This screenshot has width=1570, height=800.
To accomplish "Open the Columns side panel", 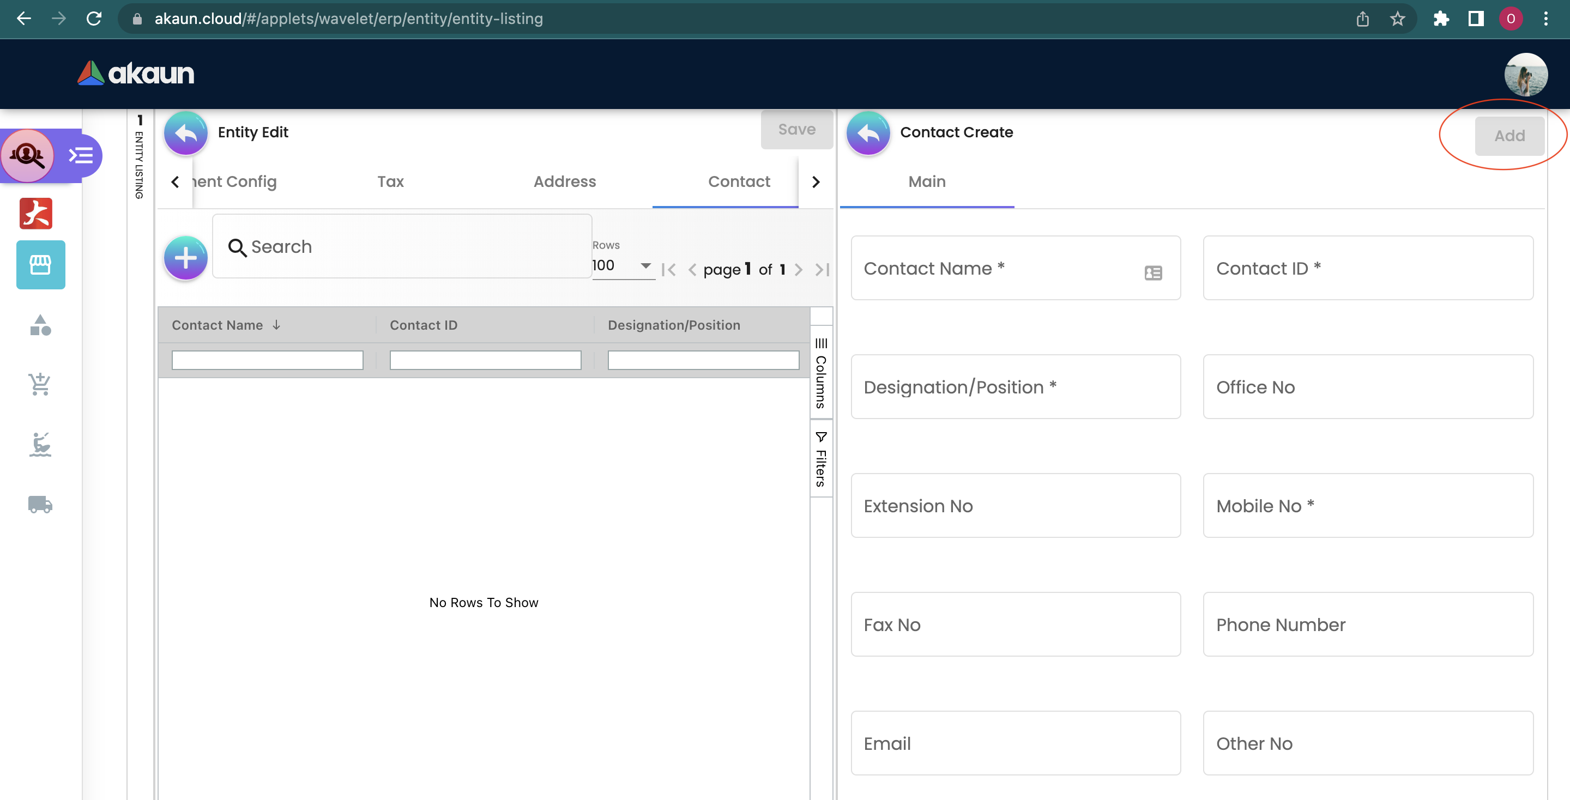I will pyautogui.click(x=821, y=373).
